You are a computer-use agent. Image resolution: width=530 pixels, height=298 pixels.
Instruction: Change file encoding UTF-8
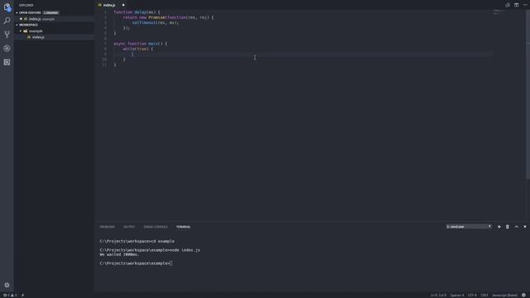coord(472,295)
